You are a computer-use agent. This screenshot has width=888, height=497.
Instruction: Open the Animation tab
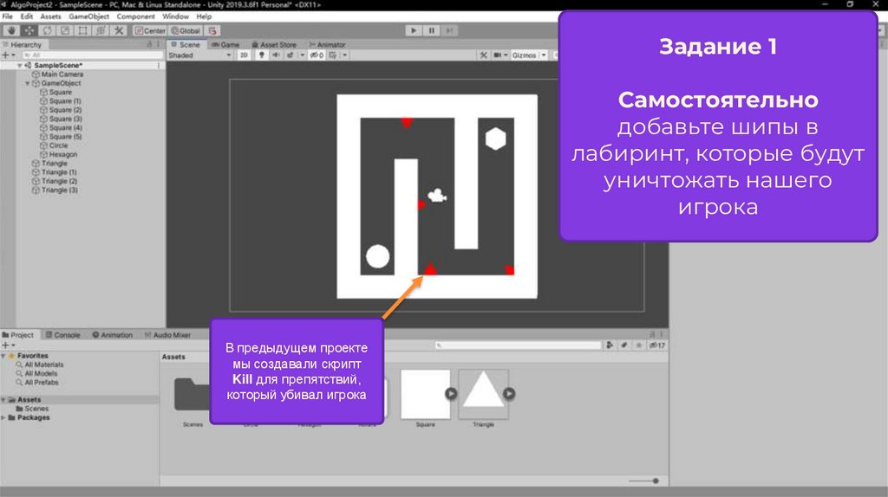point(112,335)
